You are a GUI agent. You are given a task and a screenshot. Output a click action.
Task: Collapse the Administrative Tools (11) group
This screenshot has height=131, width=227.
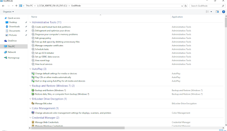pyautogui.click(x=30, y=22)
